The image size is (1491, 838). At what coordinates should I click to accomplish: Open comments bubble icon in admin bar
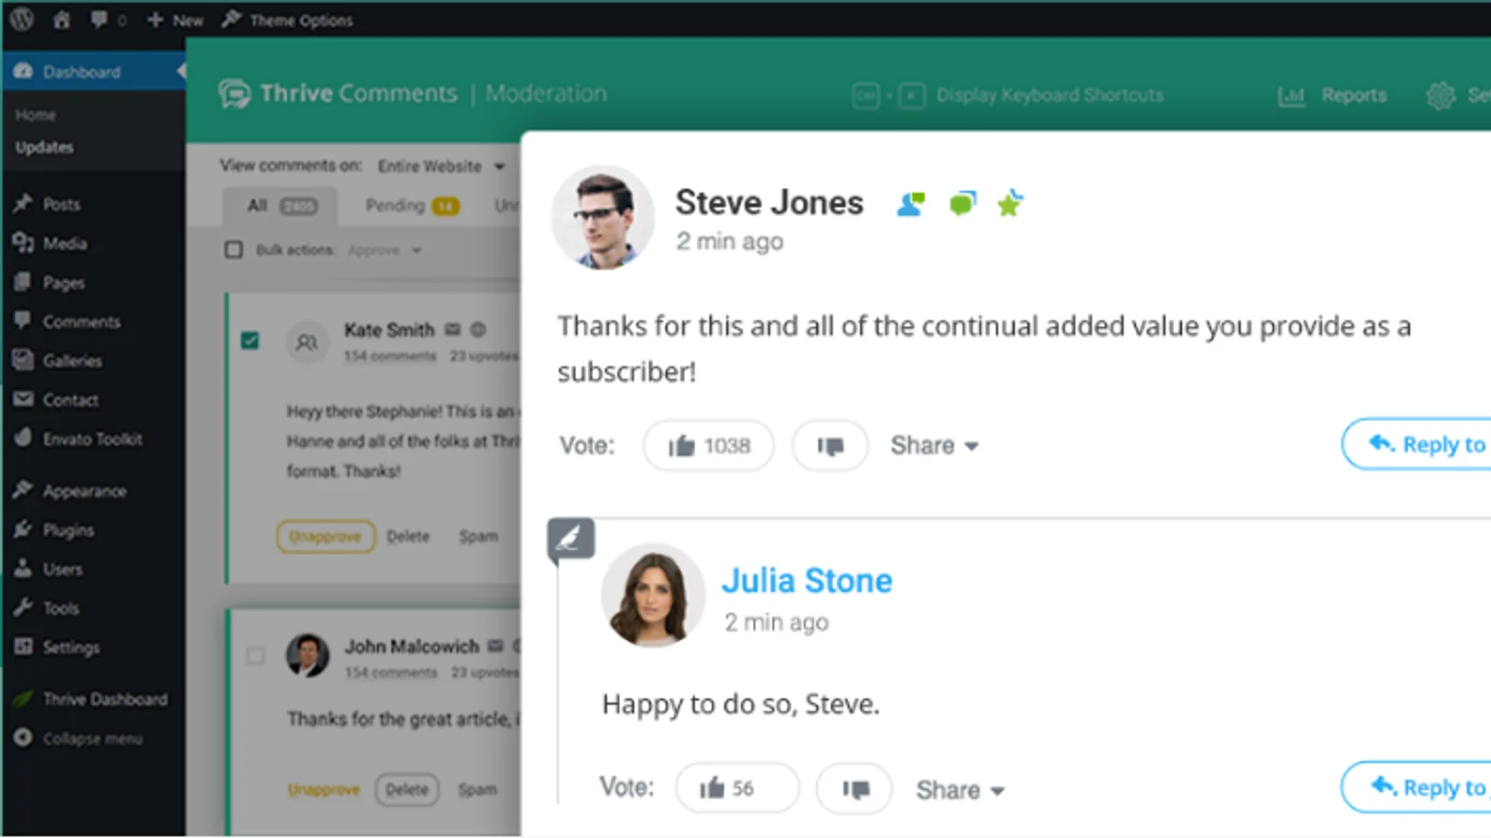tap(99, 20)
